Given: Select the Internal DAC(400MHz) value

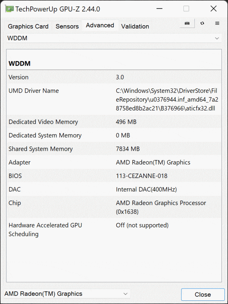Looking at the screenshot, I should (146, 189).
